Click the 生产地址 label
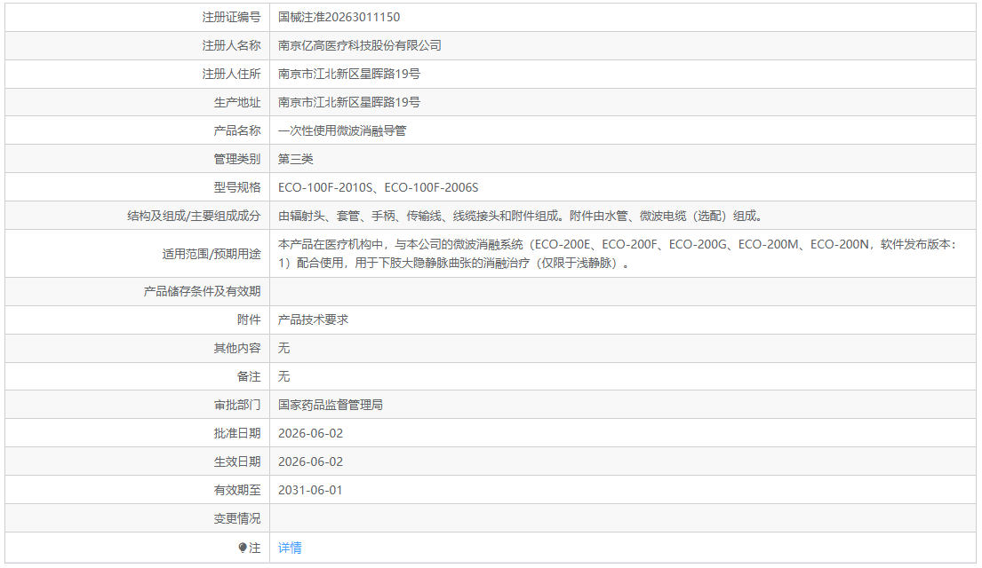 tap(236, 102)
